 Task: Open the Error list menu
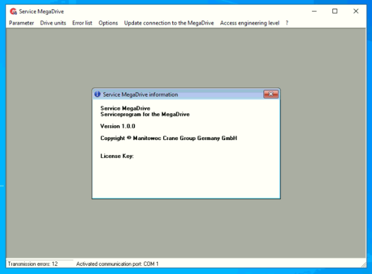pyautogui.click(x=82, y=23)
